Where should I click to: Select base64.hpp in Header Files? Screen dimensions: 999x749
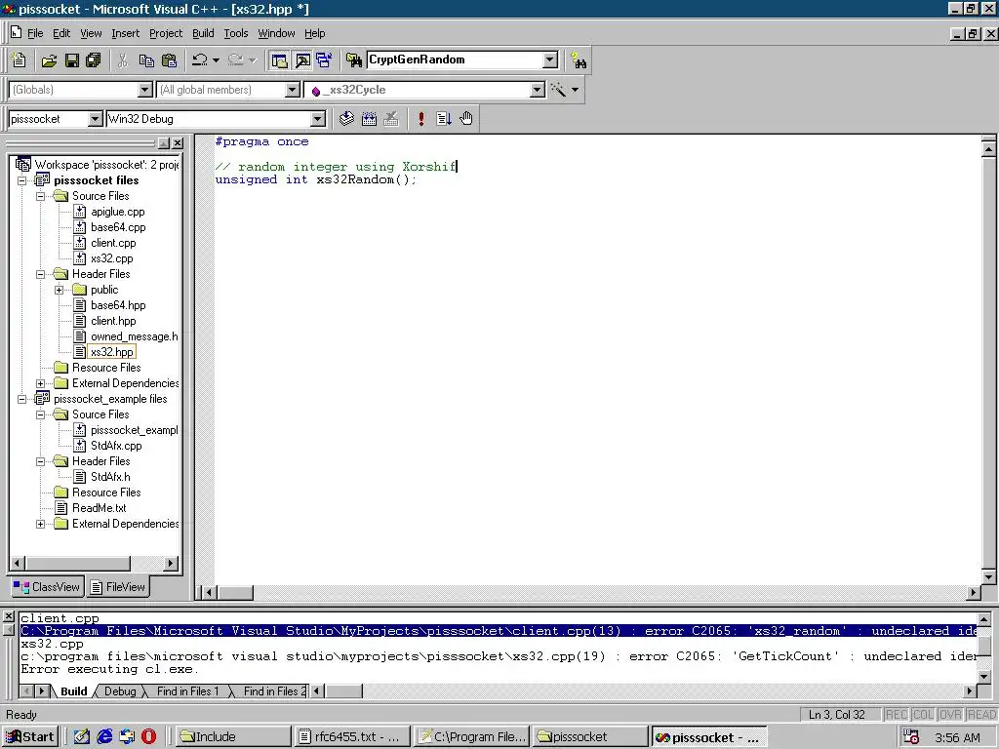(x=118, y=305)
